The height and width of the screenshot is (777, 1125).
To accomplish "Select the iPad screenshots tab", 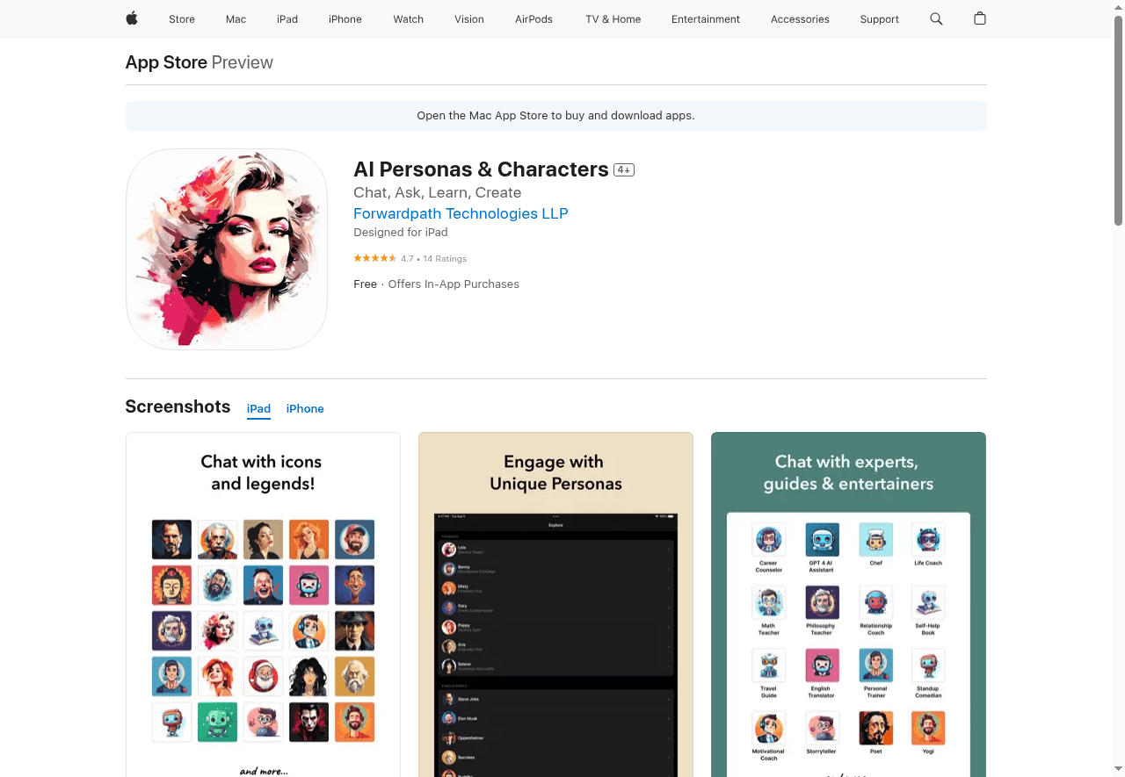I will tap(258, 409).
